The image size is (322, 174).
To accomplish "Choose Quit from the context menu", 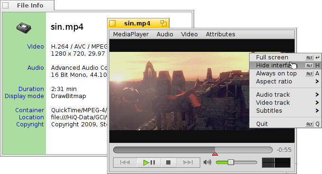I will tap(286, 124).
